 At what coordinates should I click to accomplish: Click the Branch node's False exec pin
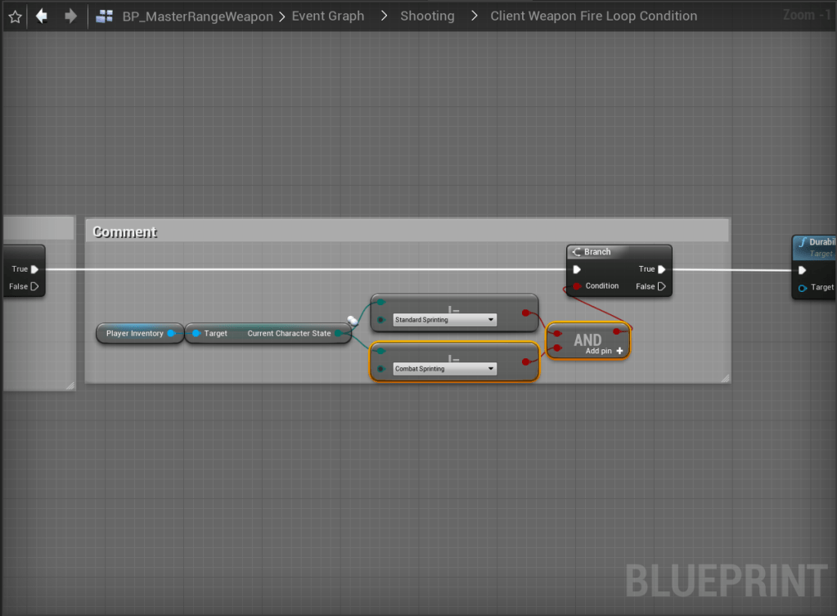[x=661, y=286]
